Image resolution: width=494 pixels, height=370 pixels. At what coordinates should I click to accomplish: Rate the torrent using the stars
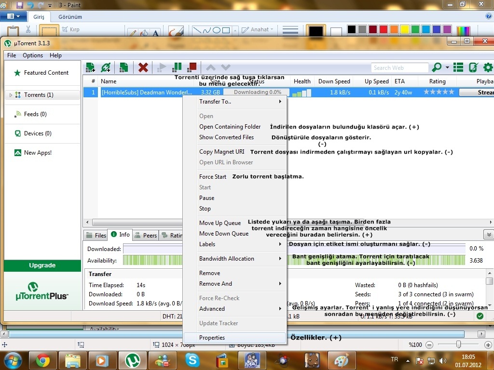click(439, 92)
